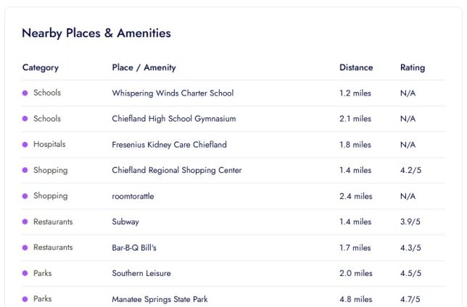Click the 4.8 miles distance value

pyautogui.click(x=355, y=299)
